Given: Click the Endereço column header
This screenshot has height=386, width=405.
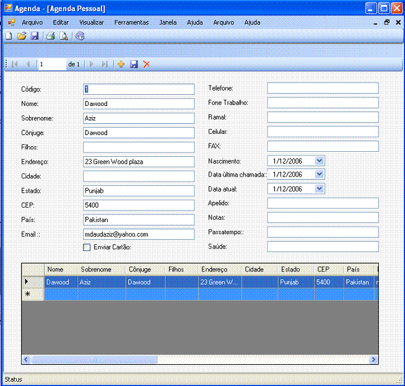Looking at the screenshot, I should [220, 270].
